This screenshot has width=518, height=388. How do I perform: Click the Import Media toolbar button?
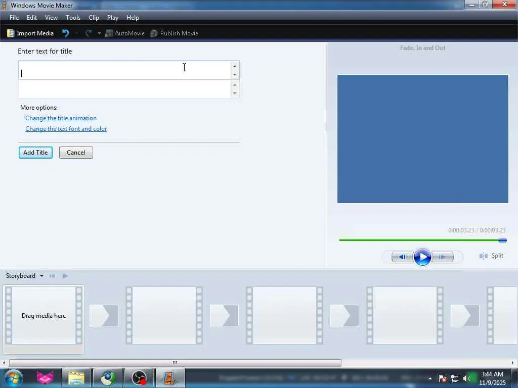pyautogui.click(x=30, y=33)
